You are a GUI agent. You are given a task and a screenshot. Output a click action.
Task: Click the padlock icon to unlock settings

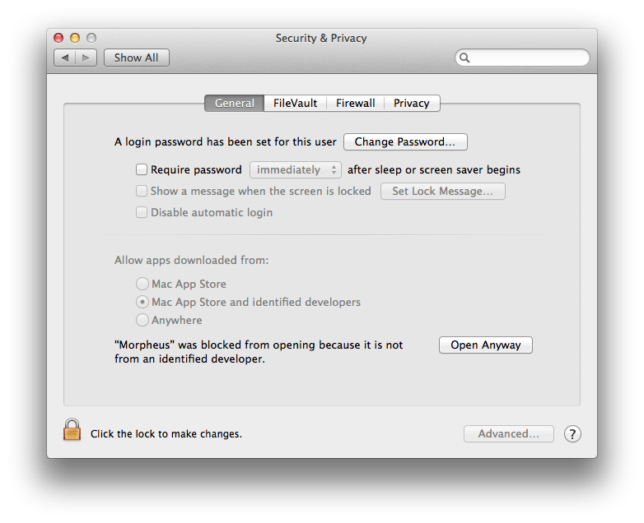point(72,430)
